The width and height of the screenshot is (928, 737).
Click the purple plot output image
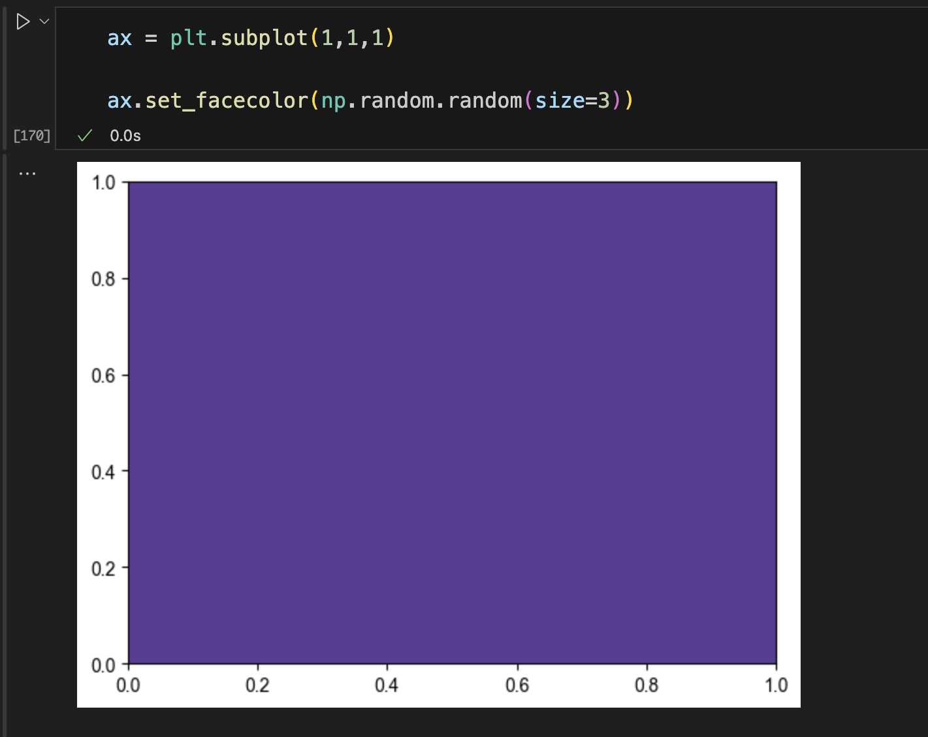pyautogui.click(x=439, y=435)
